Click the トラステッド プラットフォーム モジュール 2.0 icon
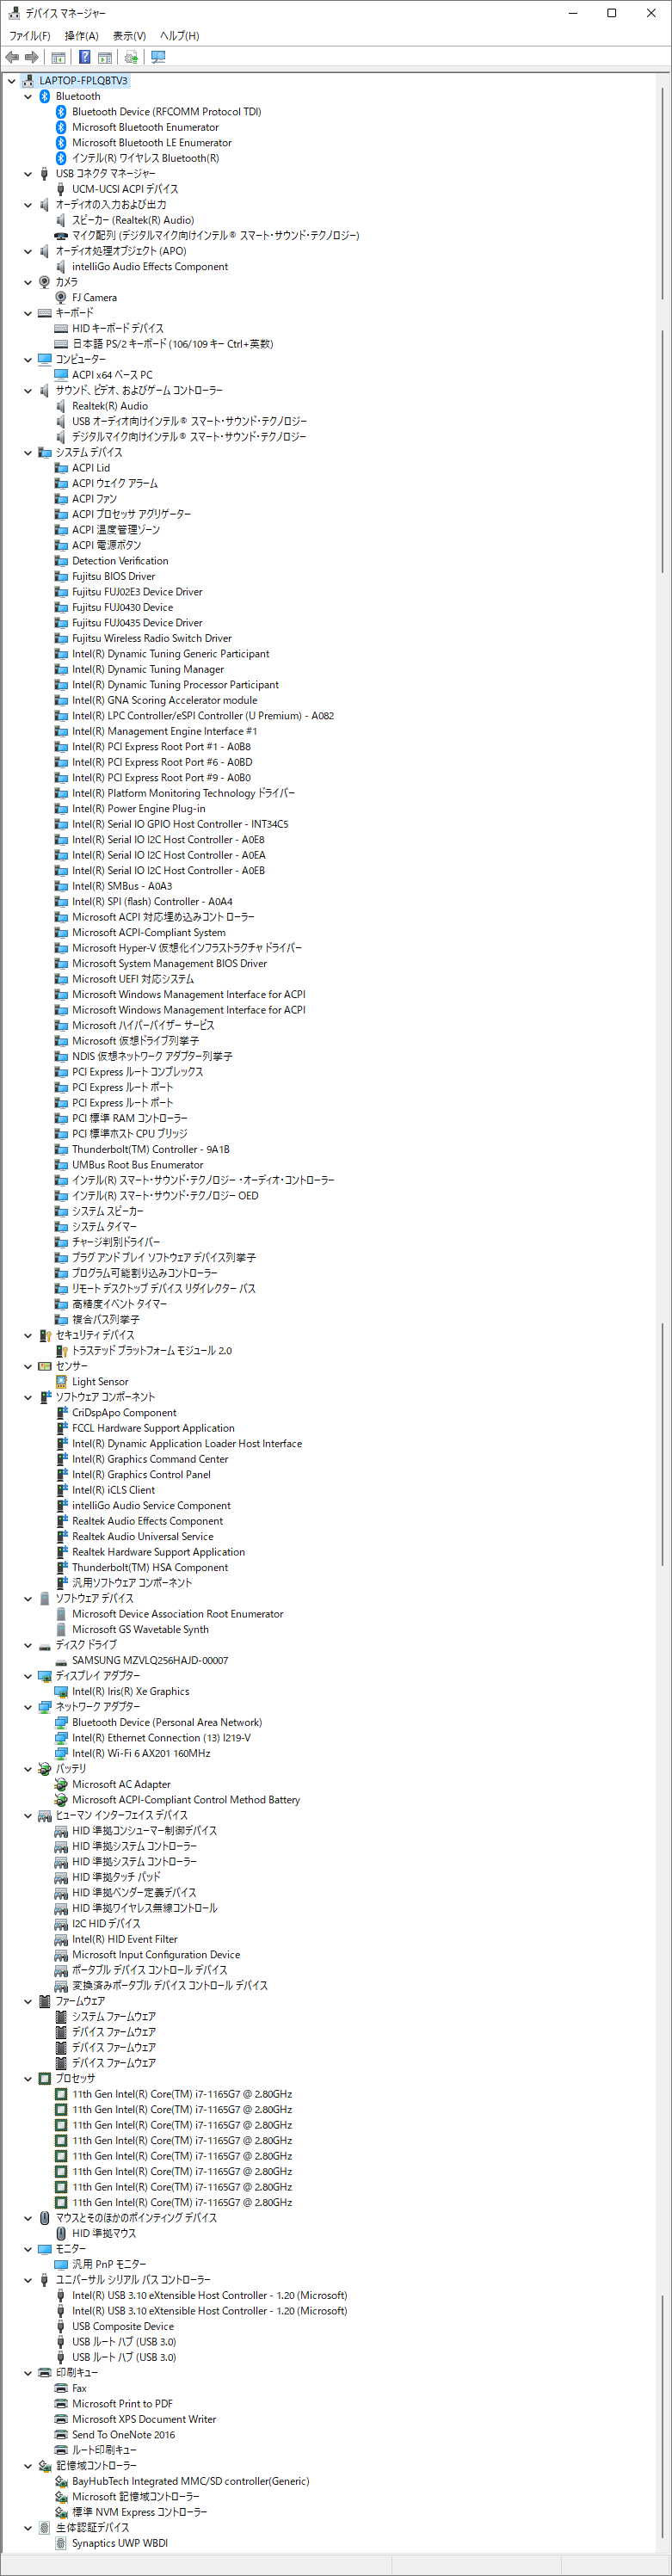Viewport: 672px width, 2576px height. (61, 1350)
